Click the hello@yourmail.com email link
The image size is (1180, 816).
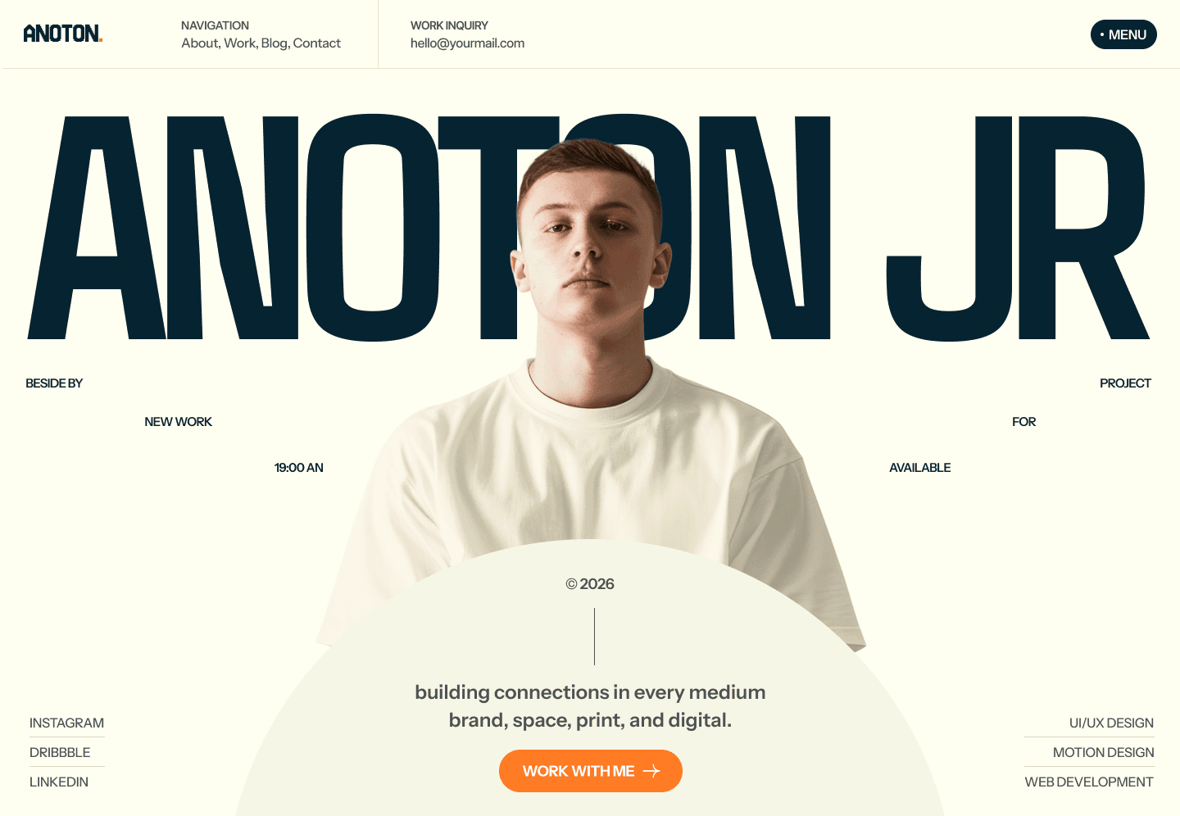click(467, 43)
